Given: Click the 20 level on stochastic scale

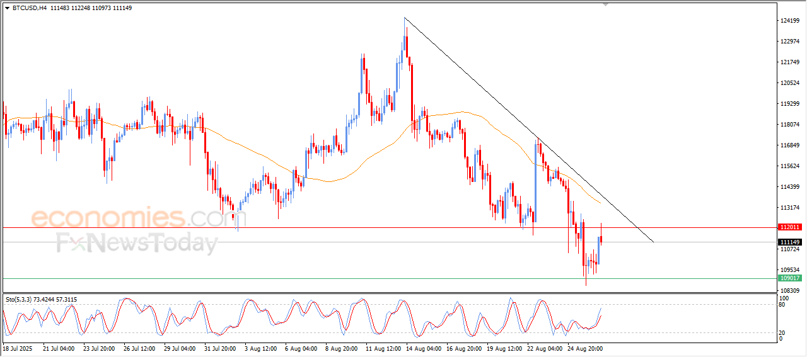Looking at the screenshot, I should pyautogui.click(x=783, y=332).
